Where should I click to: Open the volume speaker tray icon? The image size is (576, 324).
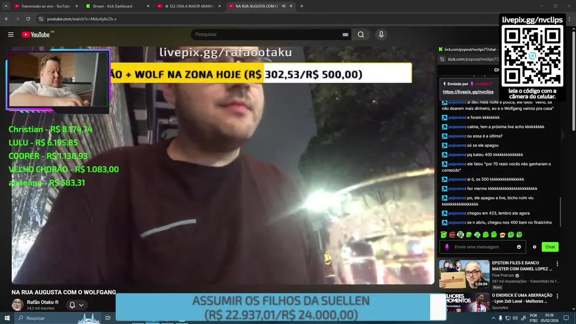(x=515, y=318)
